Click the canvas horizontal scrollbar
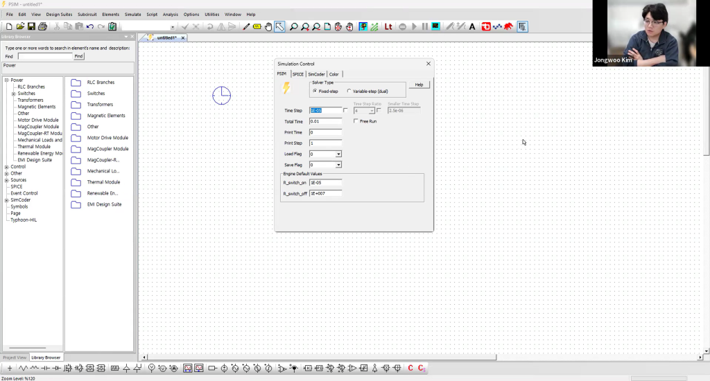This screenshot has width=710, height=381. click(322, 357)
